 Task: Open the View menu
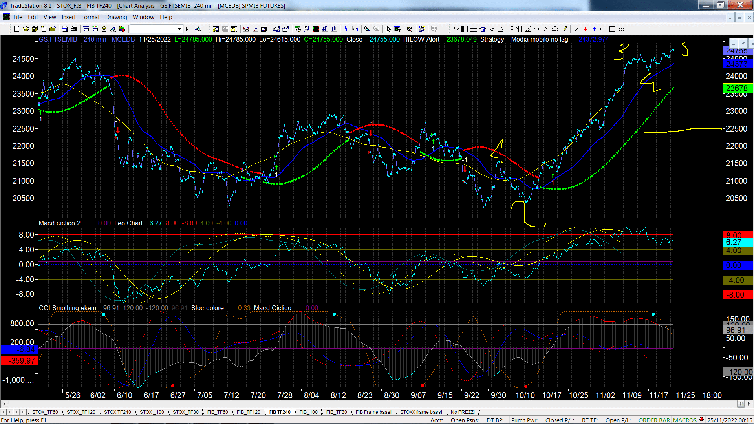[49, 17]
